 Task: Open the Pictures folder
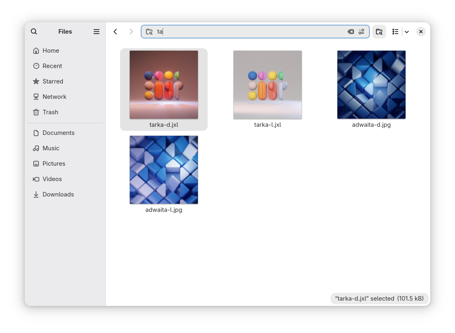pos(54,164)
